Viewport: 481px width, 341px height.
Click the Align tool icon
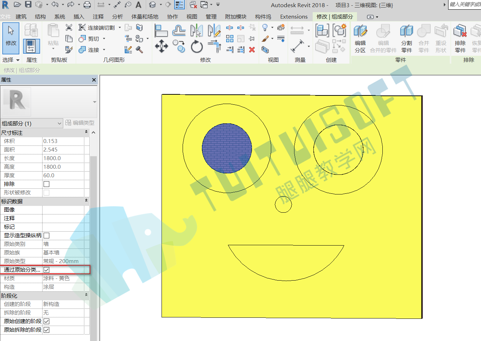tap(161, 31)
